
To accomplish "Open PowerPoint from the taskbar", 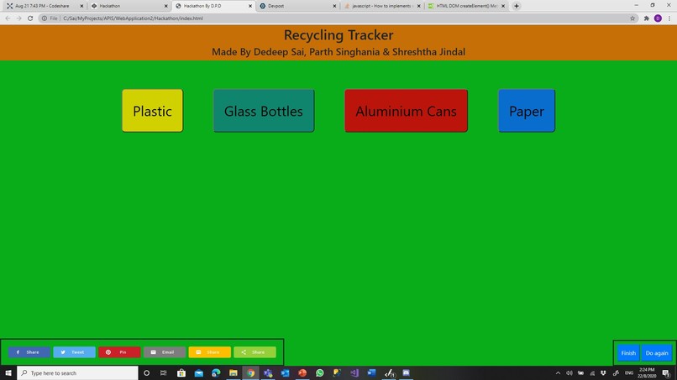I will tap(302, 372).
